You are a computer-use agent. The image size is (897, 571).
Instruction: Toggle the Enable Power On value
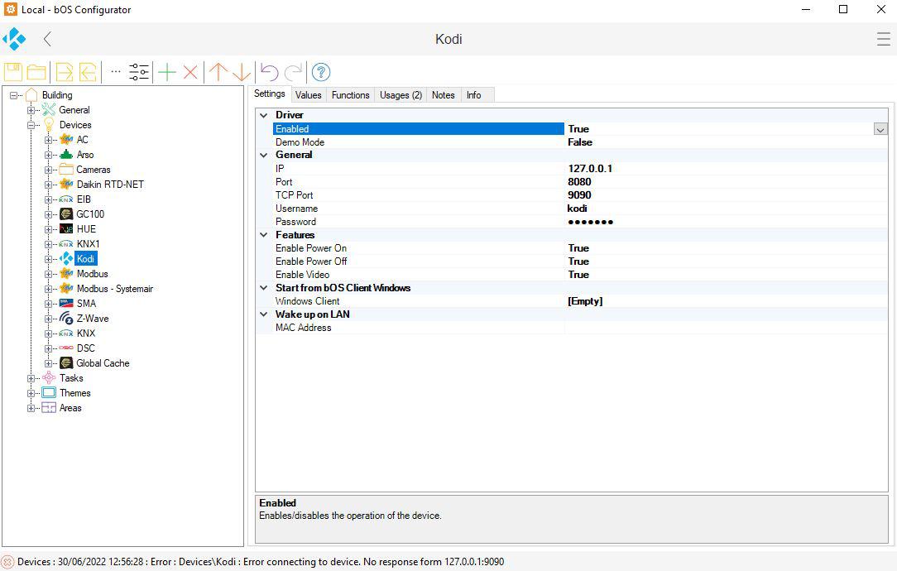[x=578, y=248]
